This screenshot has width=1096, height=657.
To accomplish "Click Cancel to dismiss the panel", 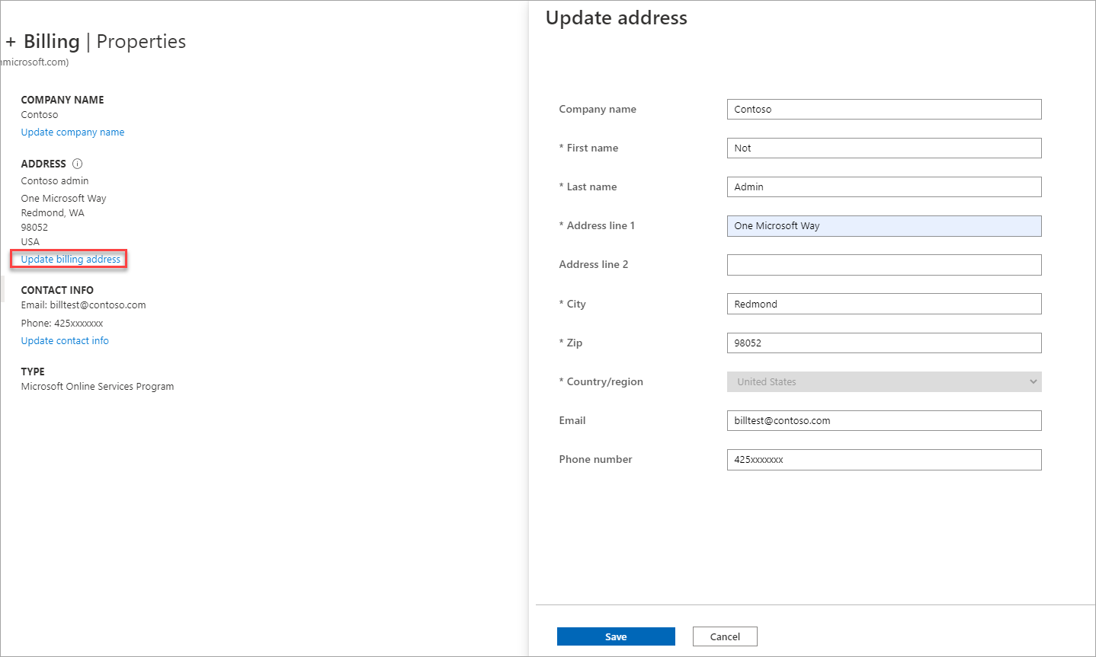I will tap(724, 636).
